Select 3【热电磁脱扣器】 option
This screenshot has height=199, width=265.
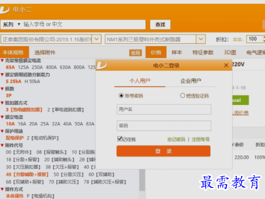point(24,110)
